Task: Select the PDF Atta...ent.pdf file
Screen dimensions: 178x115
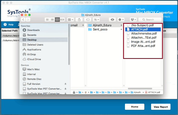Action: pyautogui.click(x=143, y=46)
